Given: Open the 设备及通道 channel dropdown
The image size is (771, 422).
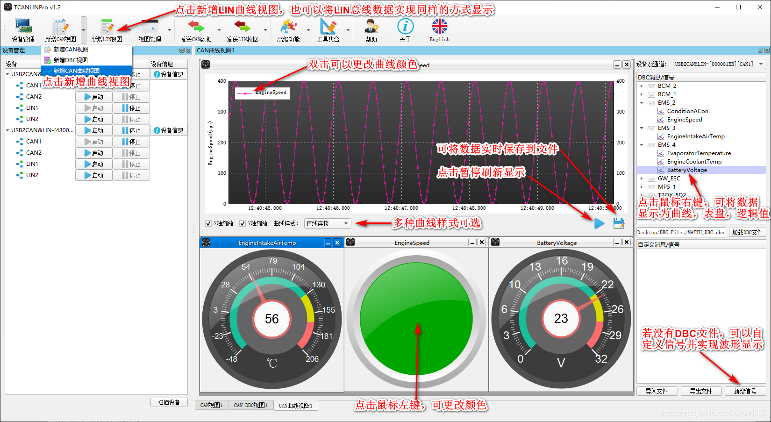Looking at the screenshot, I should click(719, 64).
